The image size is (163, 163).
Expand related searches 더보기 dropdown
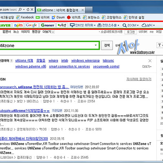point(147,66)
